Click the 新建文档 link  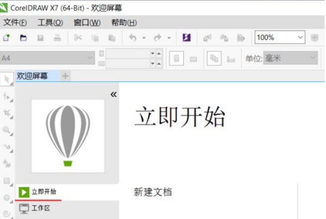click(x=153, y=192)
